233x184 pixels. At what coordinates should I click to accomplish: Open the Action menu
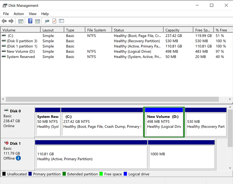19,14
